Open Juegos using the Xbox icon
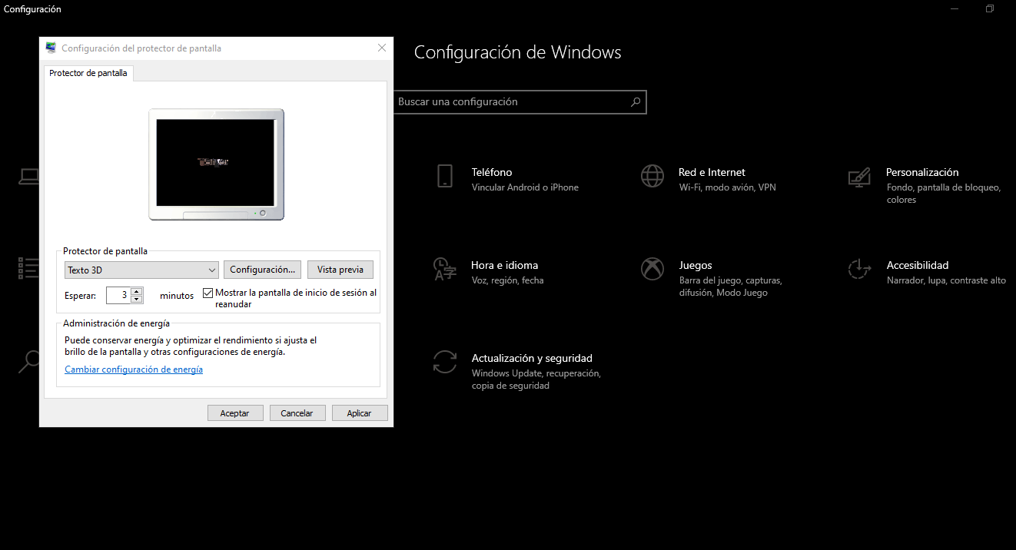The height and width of the screenshot is (550, 1016). (x=652, y=269)
